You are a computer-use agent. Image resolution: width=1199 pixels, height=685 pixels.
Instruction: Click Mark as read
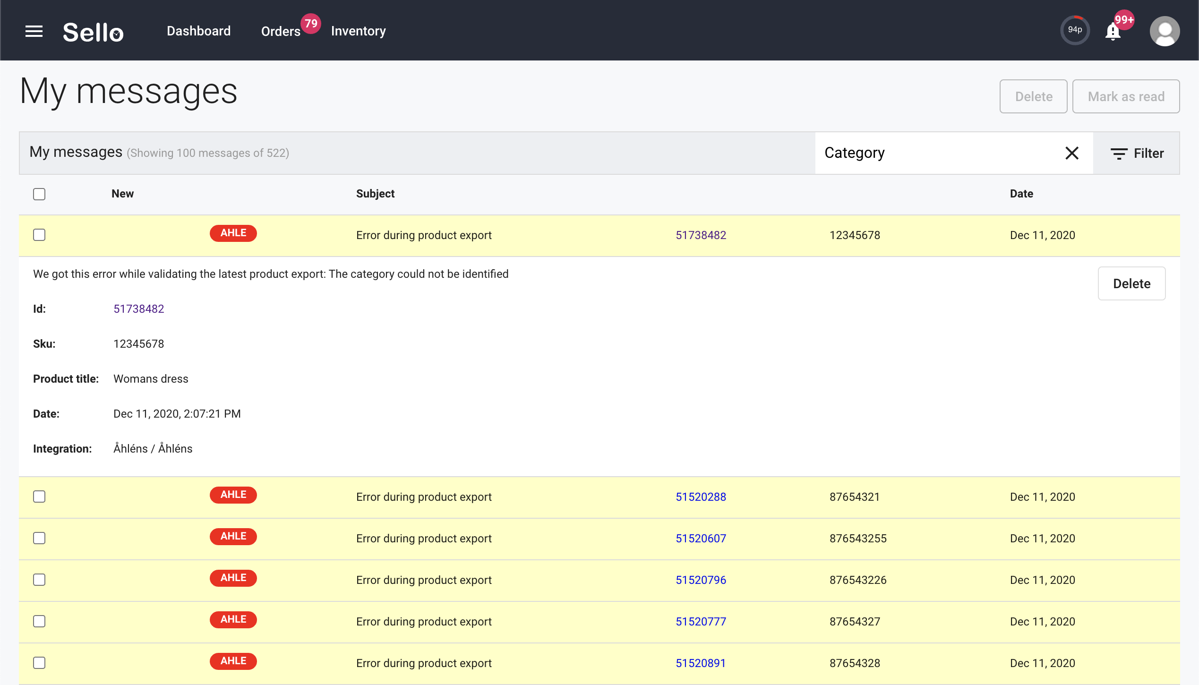[x=1126, y=96]
